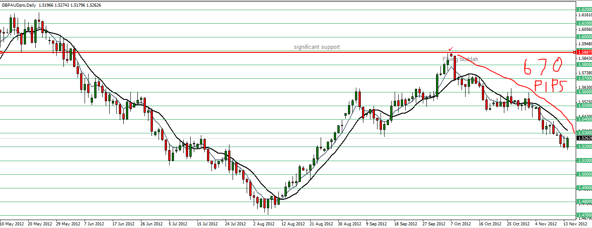Click the 'significant support' text label

[x=317, y=47]
